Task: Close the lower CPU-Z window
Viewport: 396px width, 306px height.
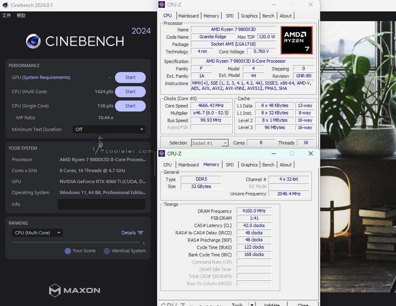Action: 311,153
